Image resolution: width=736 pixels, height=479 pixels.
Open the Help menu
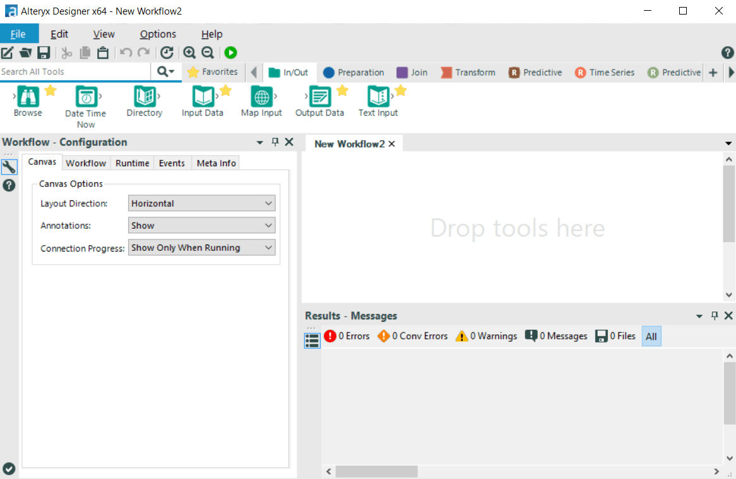211,34
